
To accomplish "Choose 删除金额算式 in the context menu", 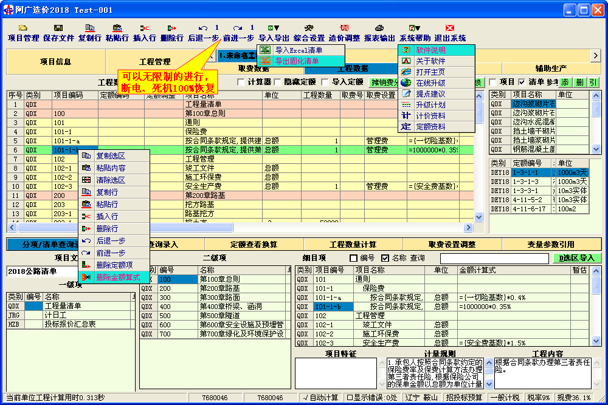I will point(114,277).
